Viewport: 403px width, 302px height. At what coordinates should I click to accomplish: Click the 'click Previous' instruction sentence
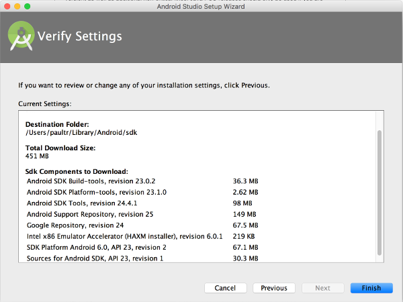tap(144, 85)
